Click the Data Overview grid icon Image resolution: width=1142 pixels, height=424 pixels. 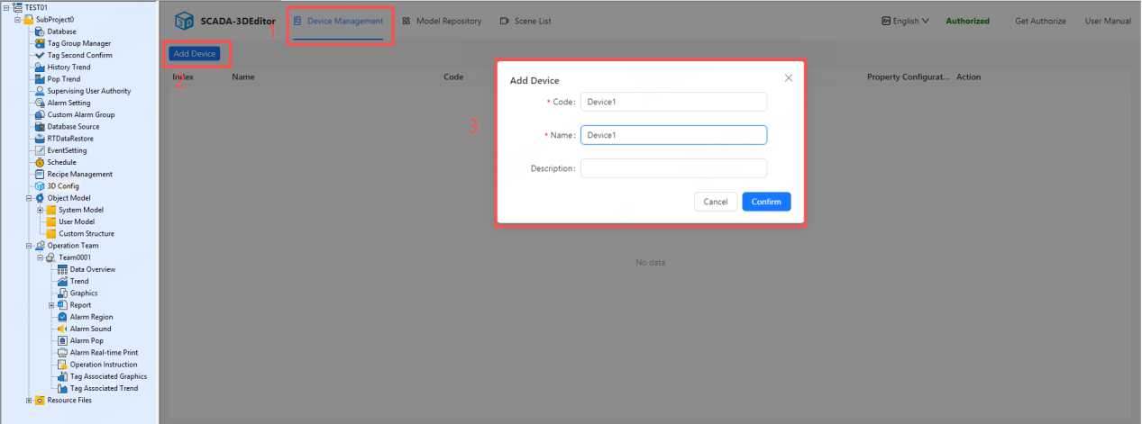point(62,269)
